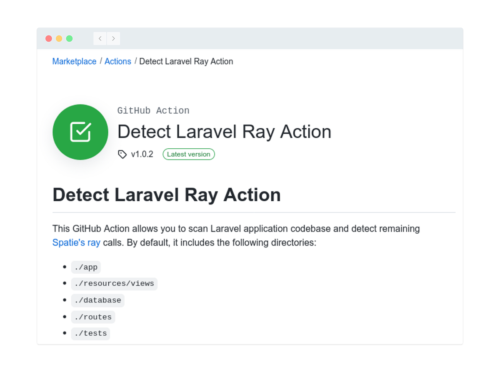This screenshot has width=500, height=372.
Task: Select the ./app code snippet
Action: [86, 267]
